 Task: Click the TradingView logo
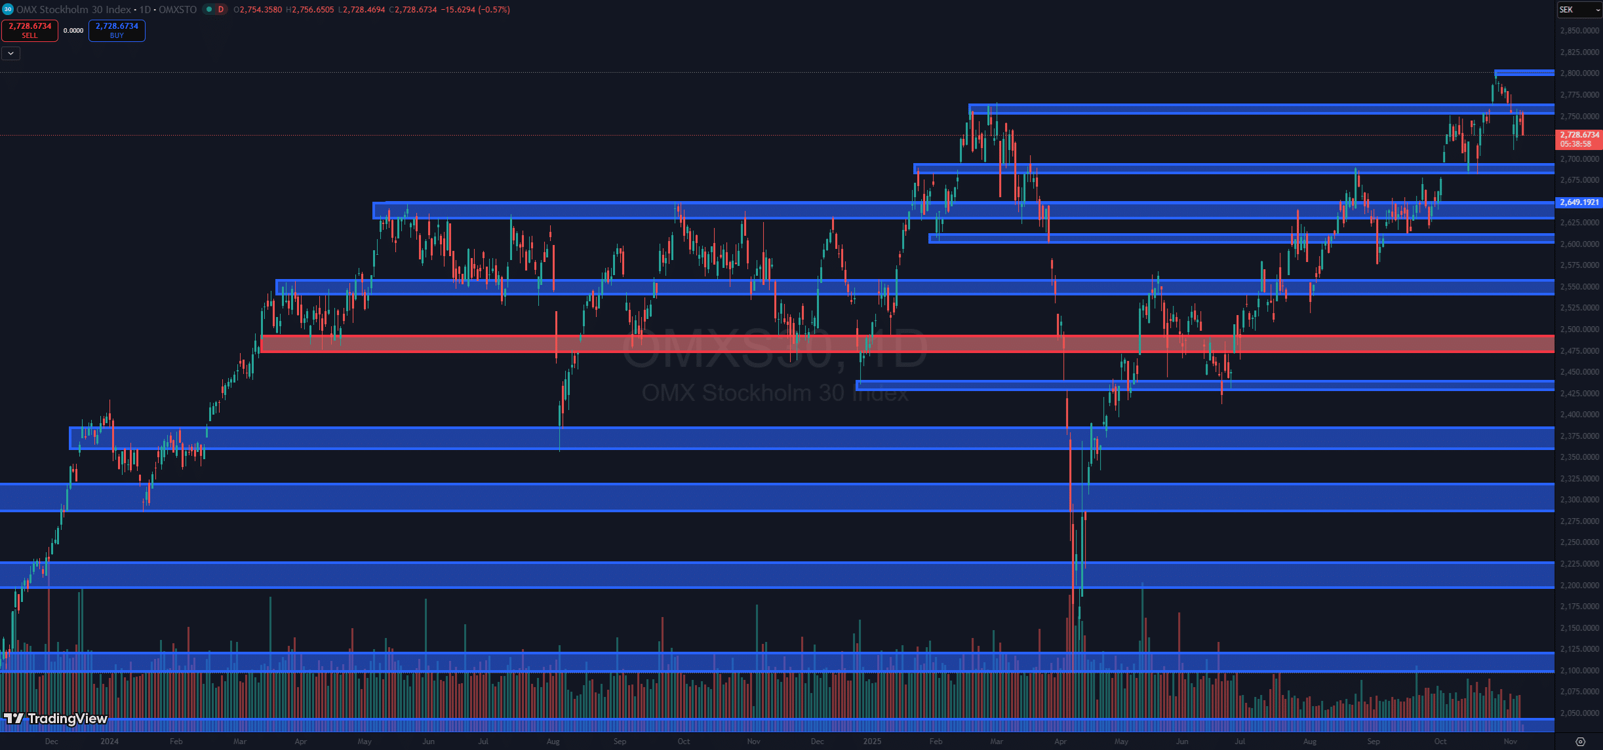(55, 719)
